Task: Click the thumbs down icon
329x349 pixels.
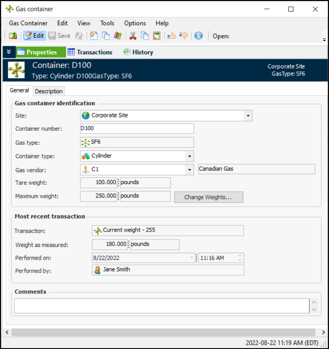Action: (x=184, y=36)
